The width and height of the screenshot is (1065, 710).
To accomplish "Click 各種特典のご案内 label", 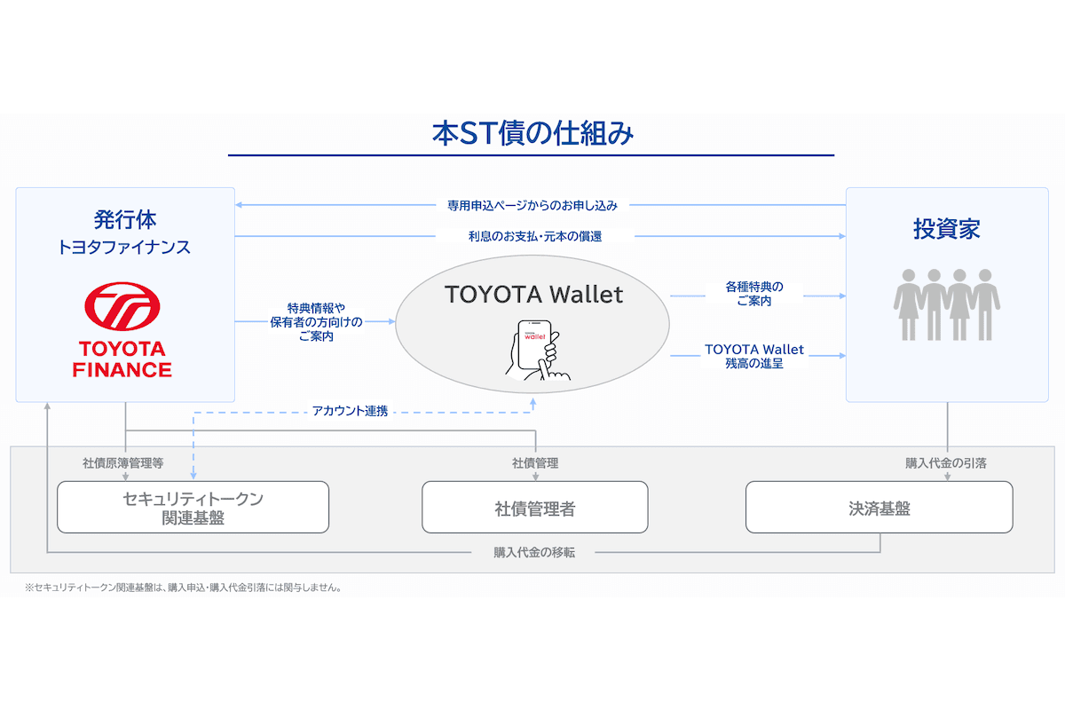I will [753, 295].
